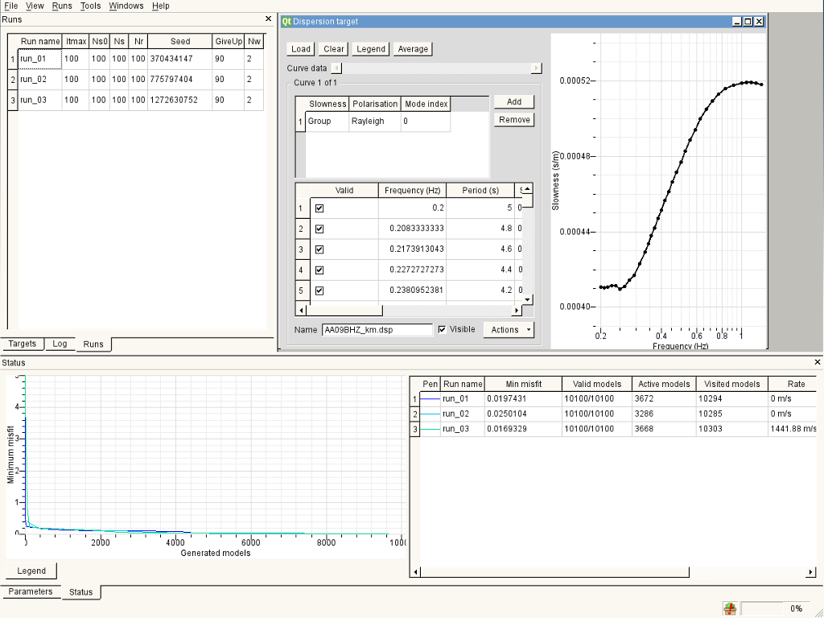
Task: Click the Load button
Action: point(301,49)
